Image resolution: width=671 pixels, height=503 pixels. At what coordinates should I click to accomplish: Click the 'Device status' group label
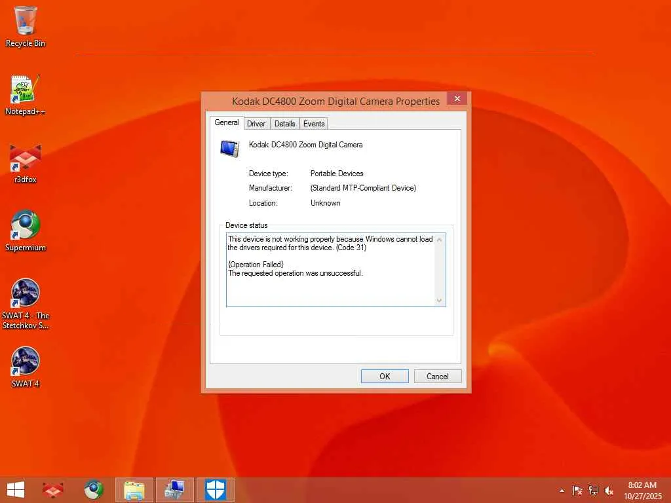pos(246,225)
